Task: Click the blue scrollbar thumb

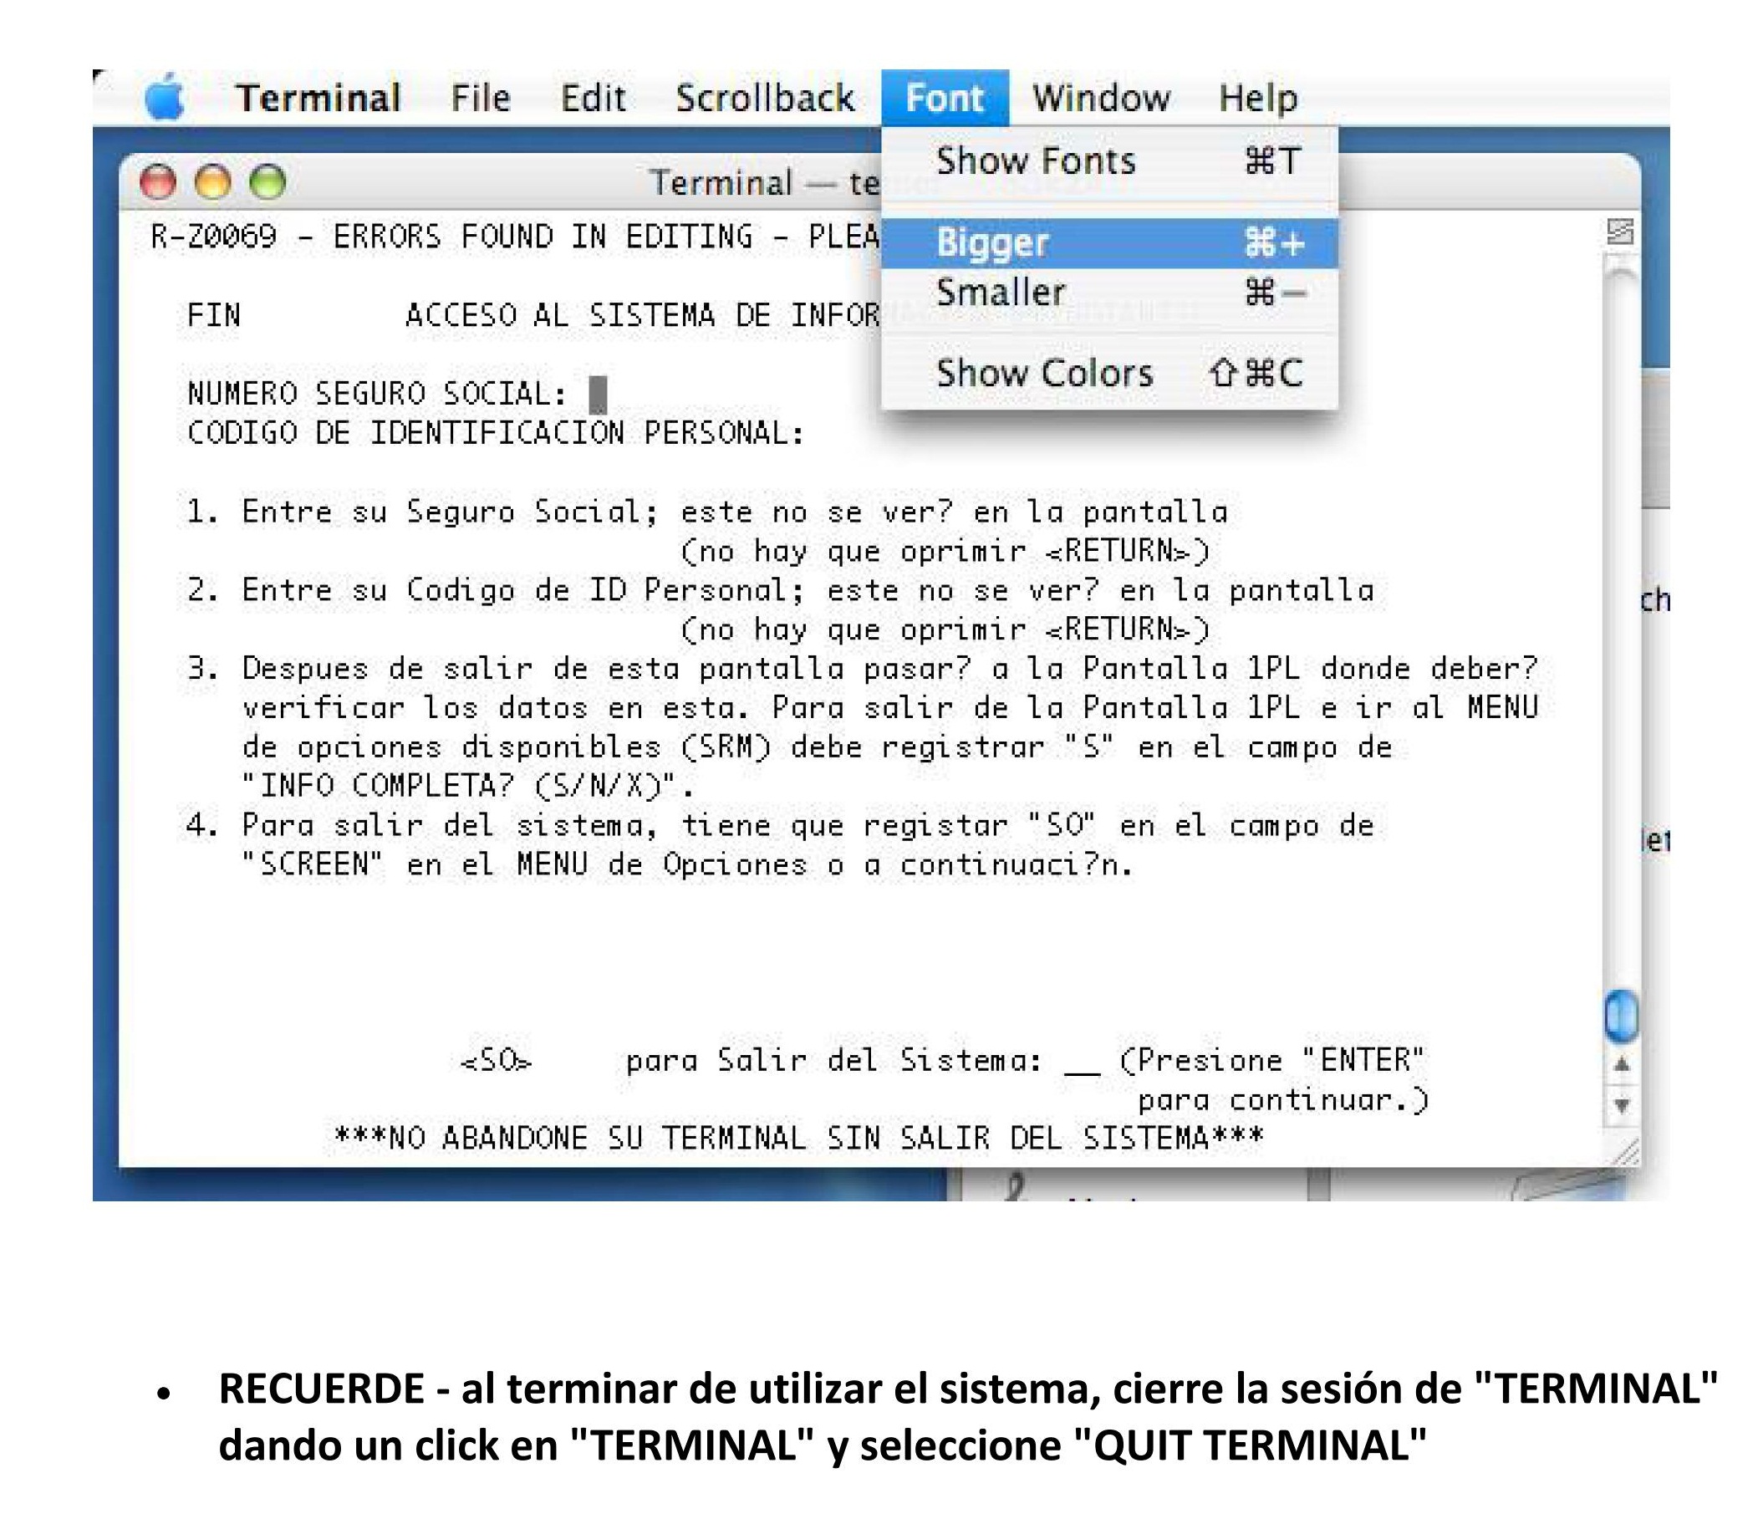Action: click(1621, 1015)
